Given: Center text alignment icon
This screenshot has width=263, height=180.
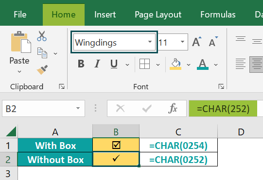Looking at the screenshot, I should 256,65.
